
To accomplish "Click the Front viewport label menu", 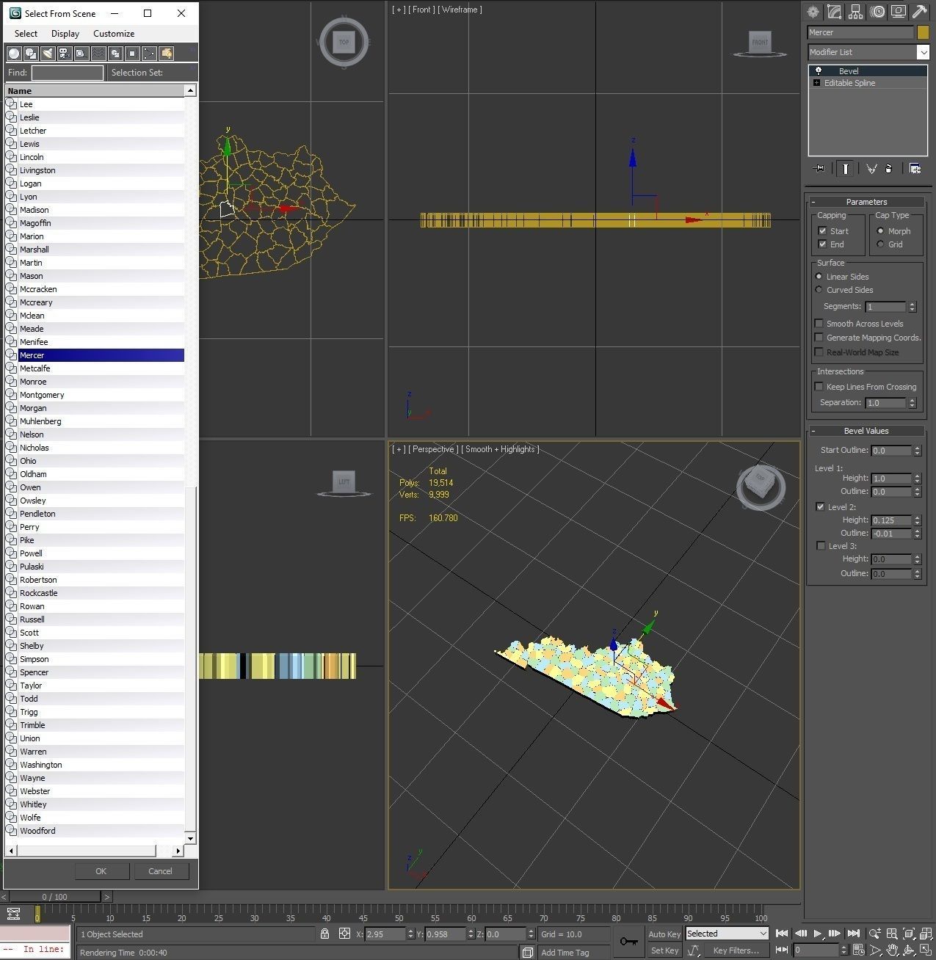I will [421, 10].
